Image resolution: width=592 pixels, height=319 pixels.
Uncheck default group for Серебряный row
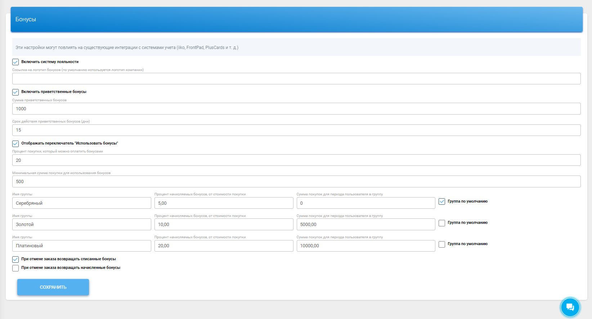[x=442, y=201]
